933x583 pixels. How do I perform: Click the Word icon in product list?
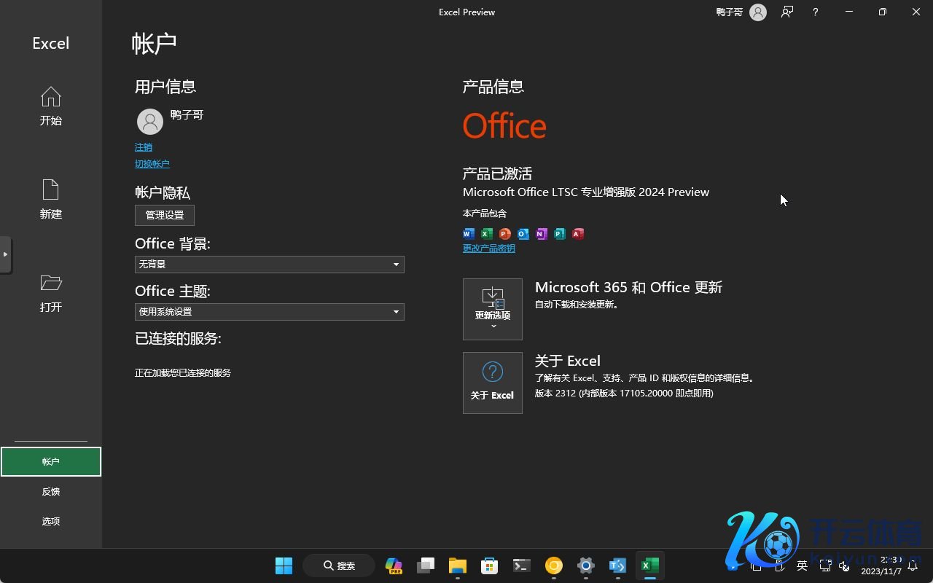(469, 233)
